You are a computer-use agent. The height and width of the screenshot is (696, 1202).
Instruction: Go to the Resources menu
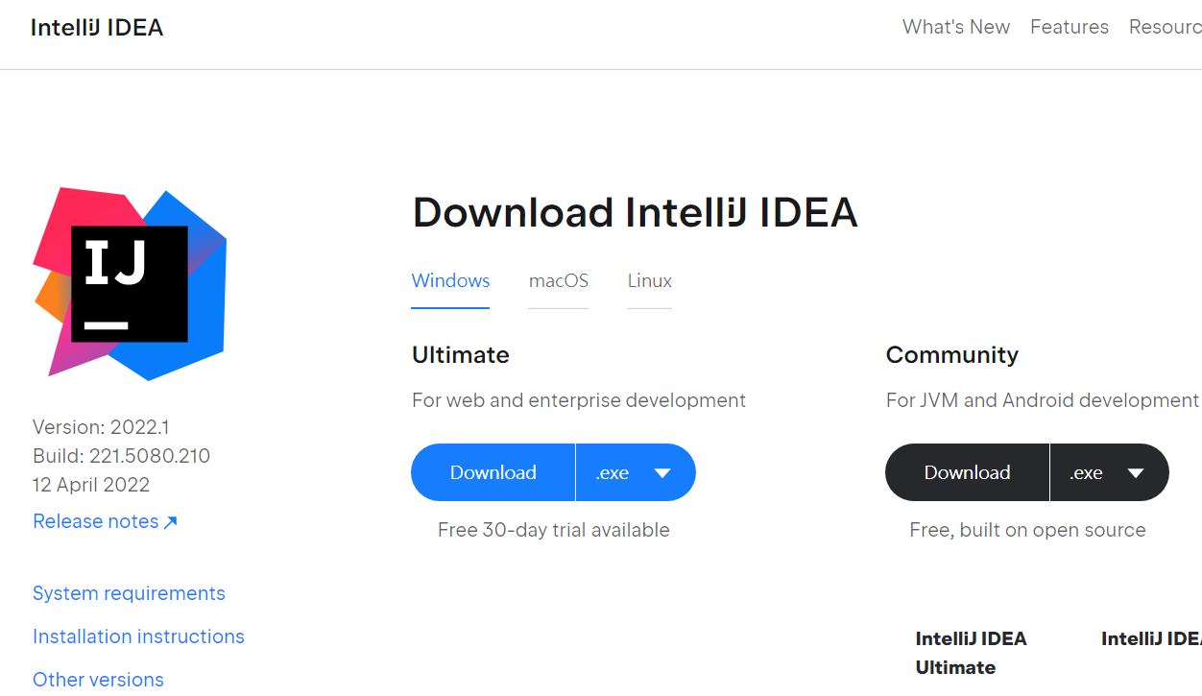1165,27
